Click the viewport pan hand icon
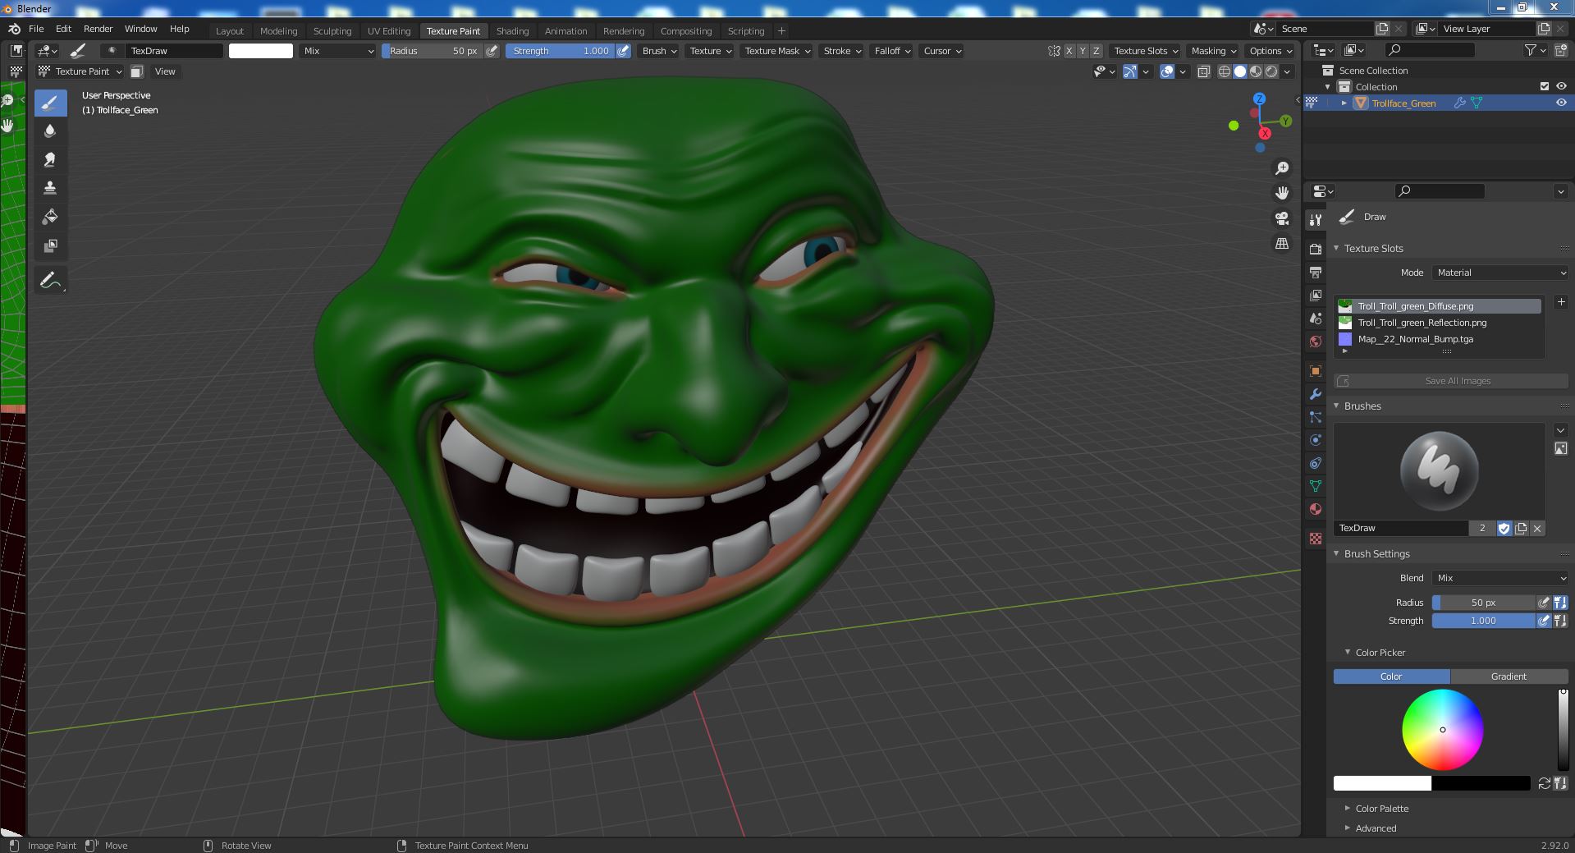The height and width of the screenshot is (853, 1575). tap(1282, 193)
